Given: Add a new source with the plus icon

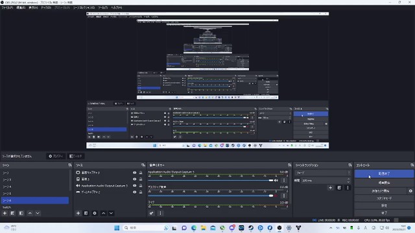Looking at the screenshot, I should [78, 213].
